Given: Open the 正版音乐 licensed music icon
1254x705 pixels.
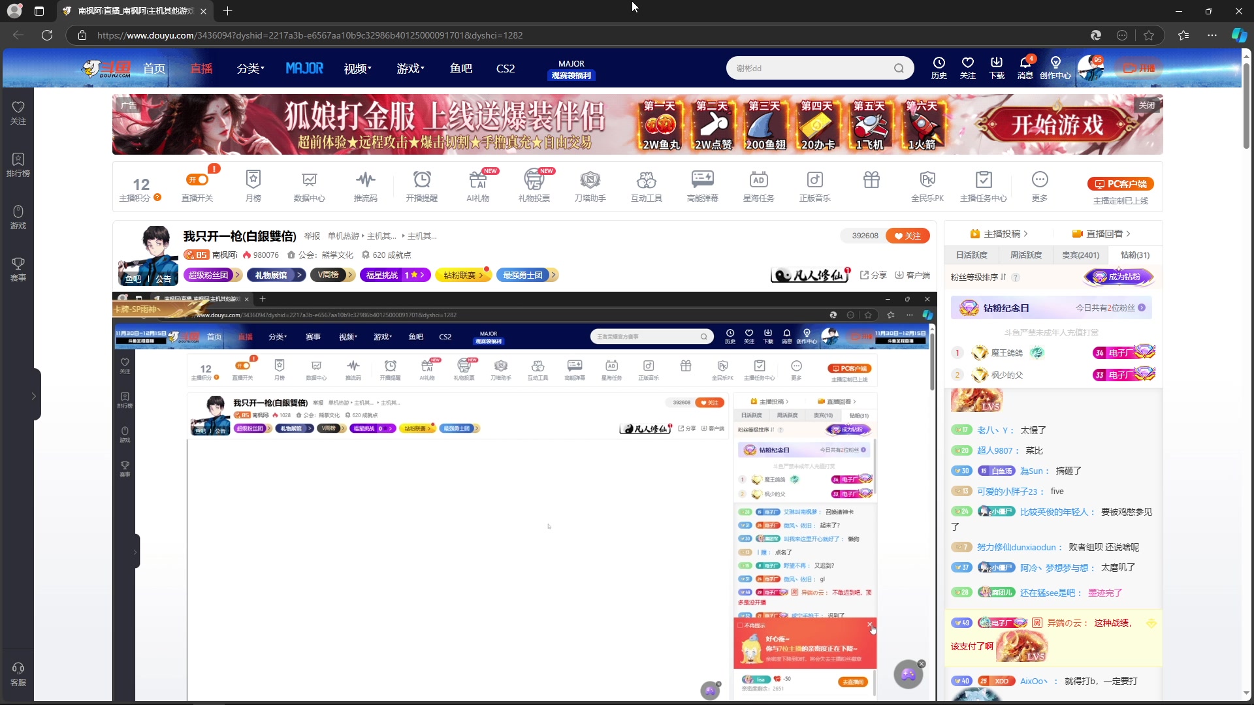Looking at the screenshot, I should click(815, 185).
